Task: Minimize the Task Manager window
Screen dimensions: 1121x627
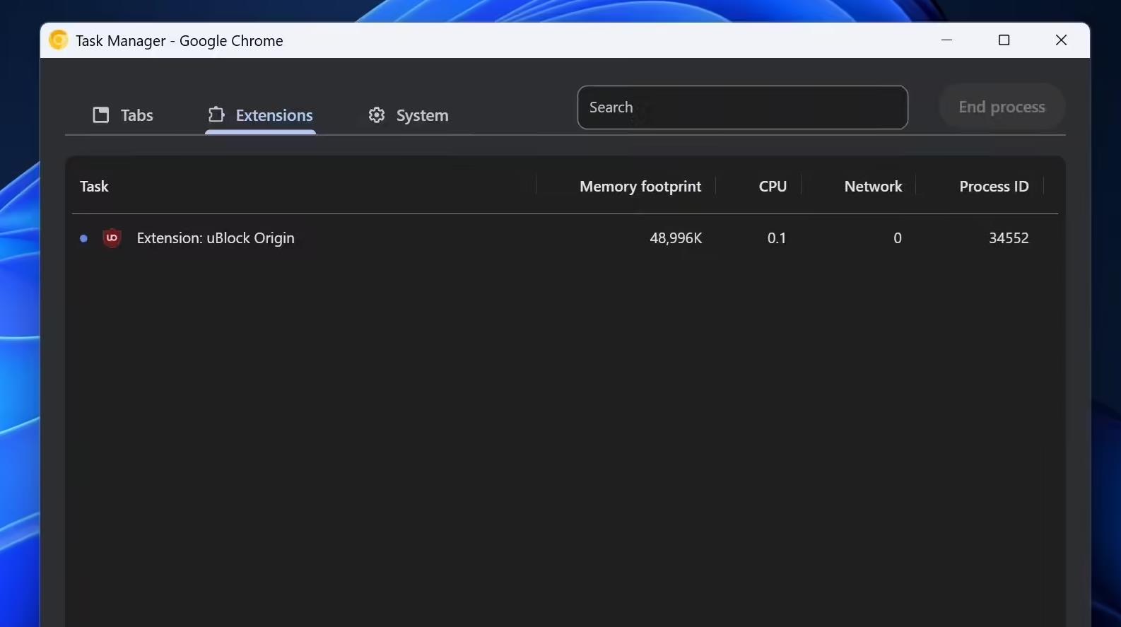Action: coord(946,40)
